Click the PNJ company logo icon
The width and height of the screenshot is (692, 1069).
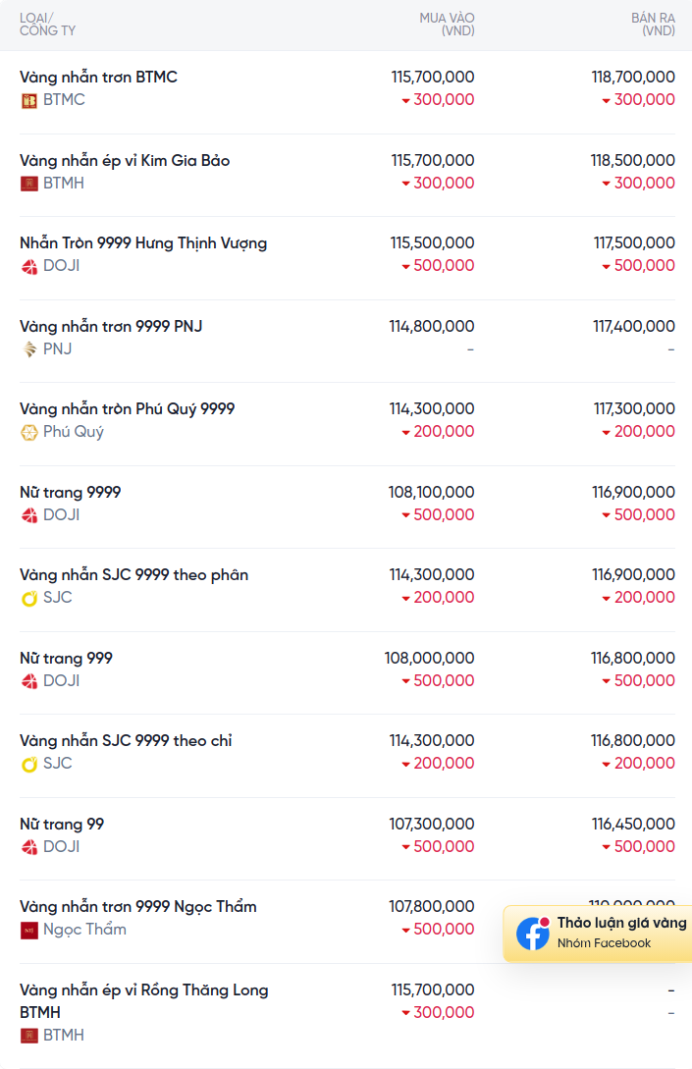28,349
